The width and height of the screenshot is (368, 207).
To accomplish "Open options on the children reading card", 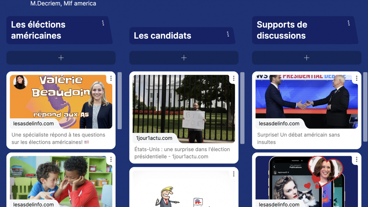I will (111, 160).
